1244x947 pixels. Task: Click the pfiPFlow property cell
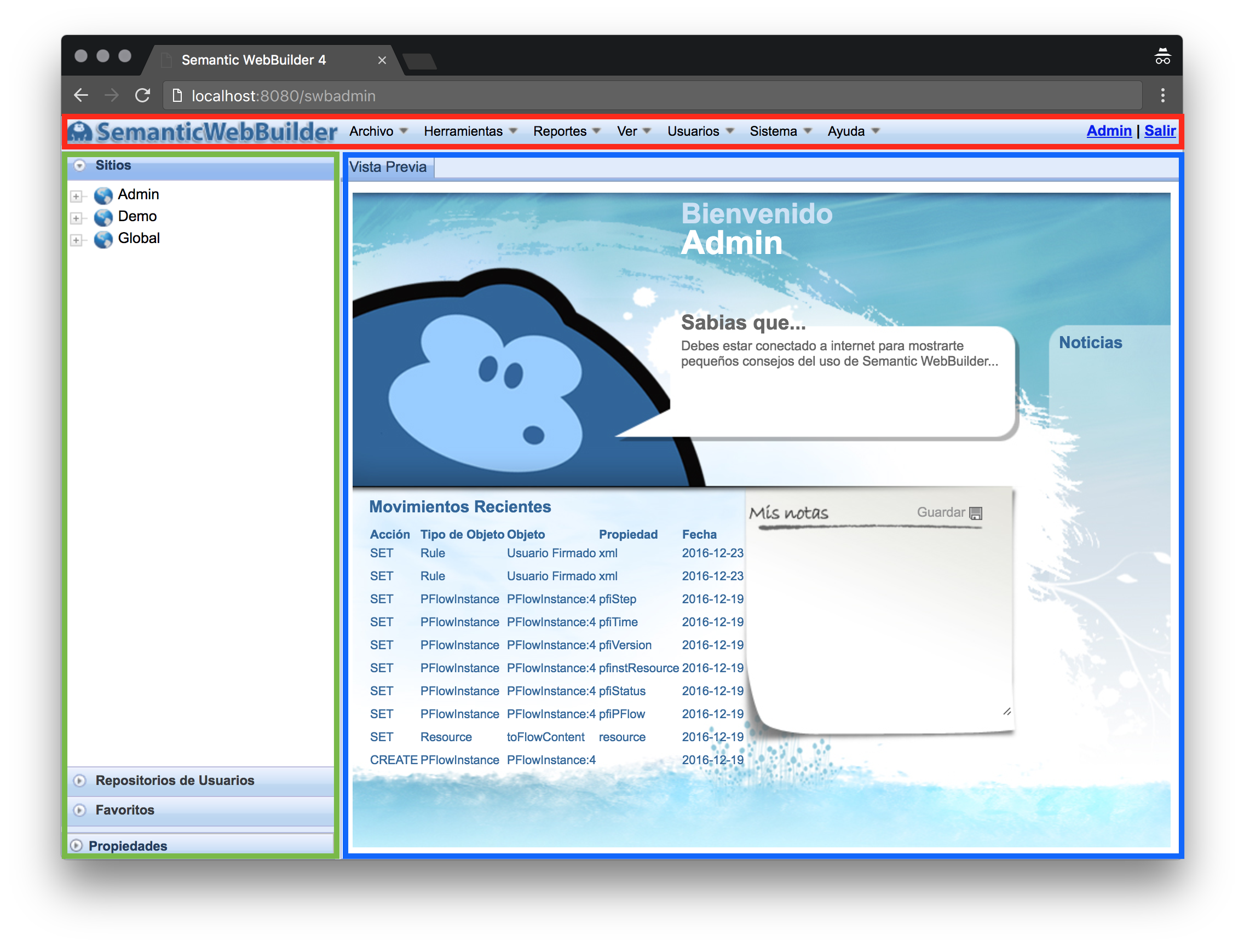621,715
